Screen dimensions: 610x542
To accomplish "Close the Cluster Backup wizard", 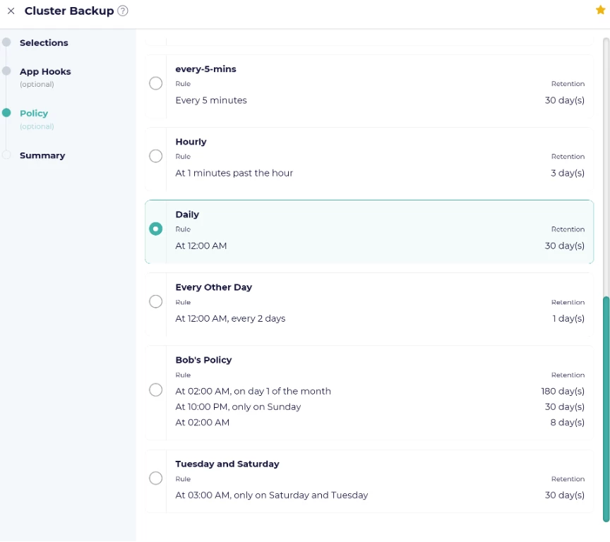I will pyautogui.click(x=11, y=11).
